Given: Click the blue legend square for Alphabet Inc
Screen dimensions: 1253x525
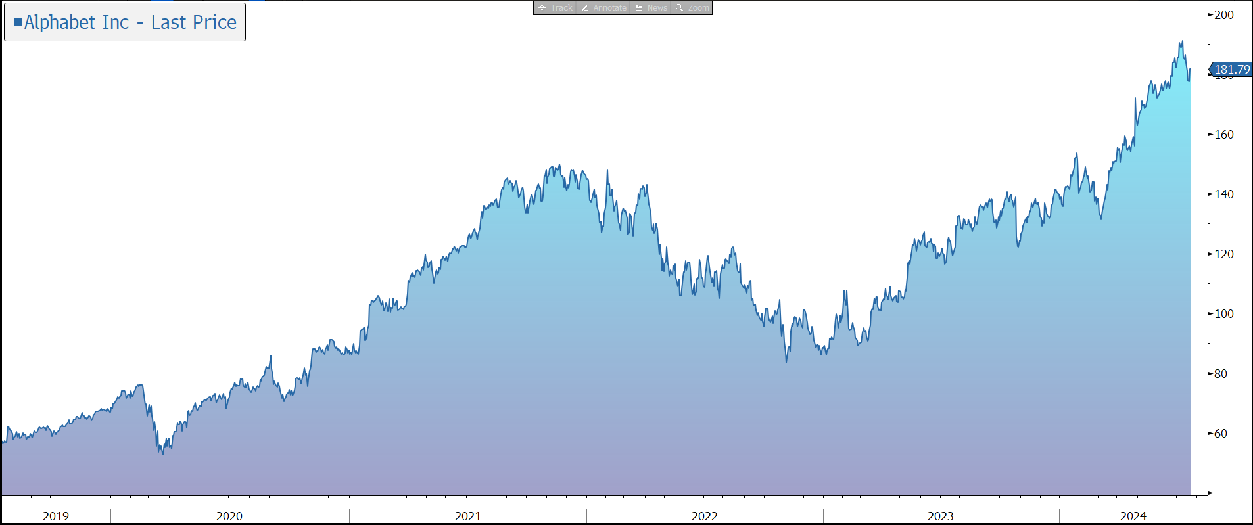Looking at the screenshot, I should coord(18,22).
